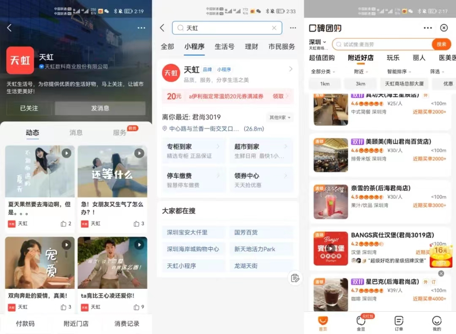Tap play icon on 双向奔赴的爱情 video
The width and height of the screenshot is (456, 334).
coord(66,245)
